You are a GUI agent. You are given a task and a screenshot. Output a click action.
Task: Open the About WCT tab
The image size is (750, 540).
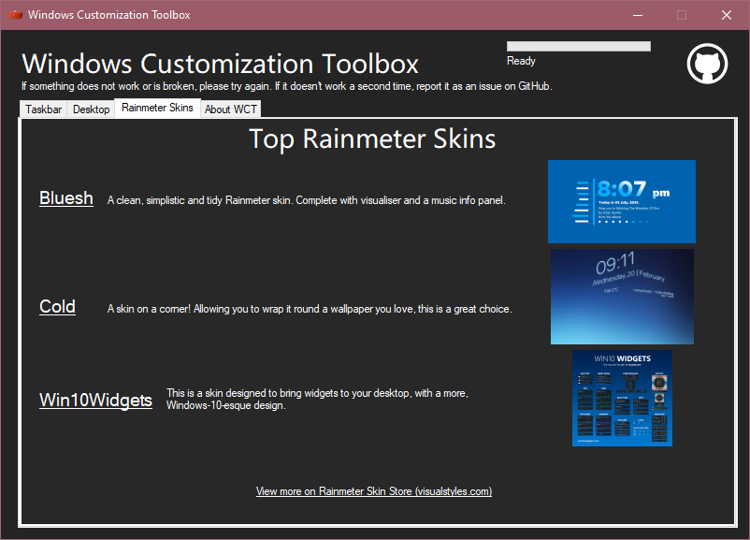[x=230, y=109]
